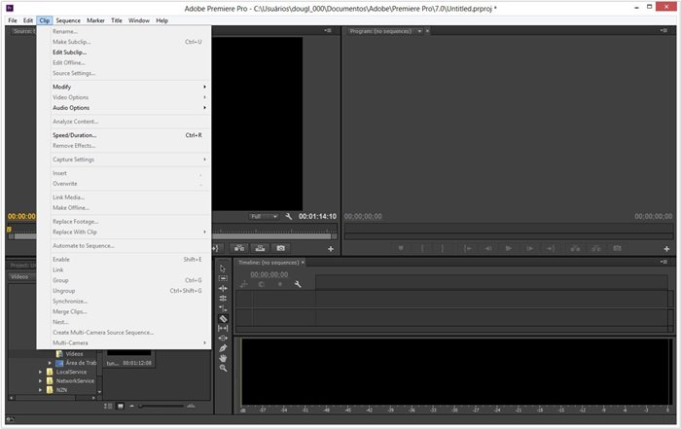
Task: Select the Hand tool
Action: [223, 358]
